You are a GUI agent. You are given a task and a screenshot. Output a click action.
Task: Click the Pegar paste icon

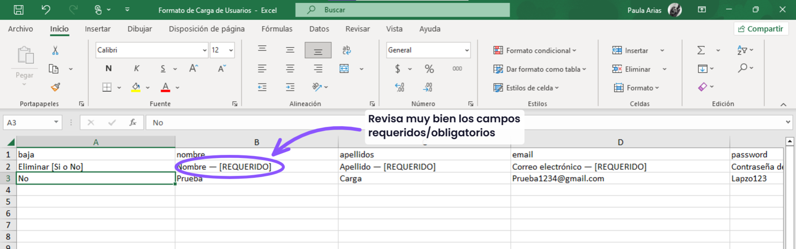[25, 54]
